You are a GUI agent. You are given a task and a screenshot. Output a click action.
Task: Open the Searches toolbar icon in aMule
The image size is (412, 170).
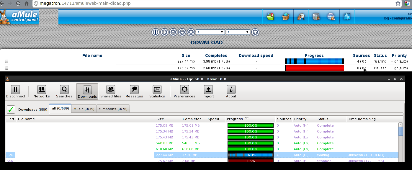pos(64,92)
